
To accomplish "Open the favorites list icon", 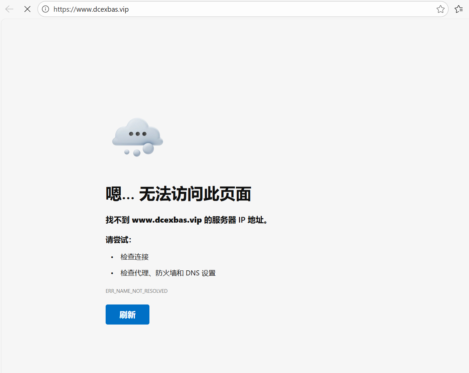I will click(459, 9).
